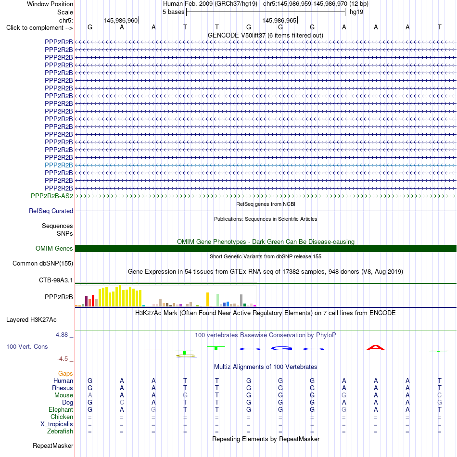Click the OMIM Gene Phenotypes track title
457x457 pixels.
[x=266, y=241]
